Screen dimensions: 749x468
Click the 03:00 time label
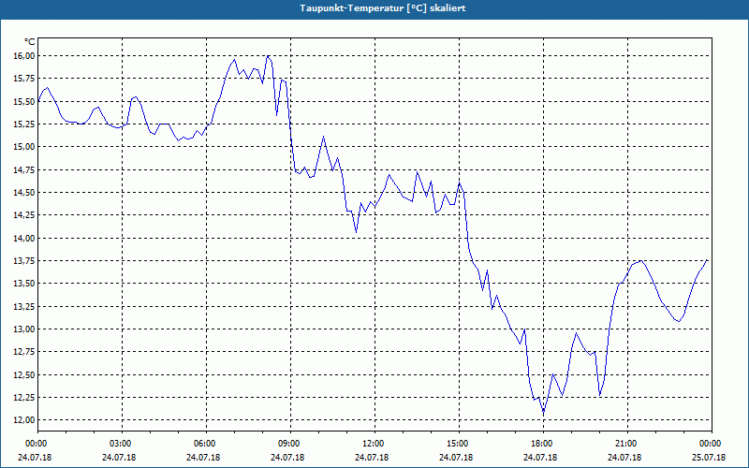point(123,444)
